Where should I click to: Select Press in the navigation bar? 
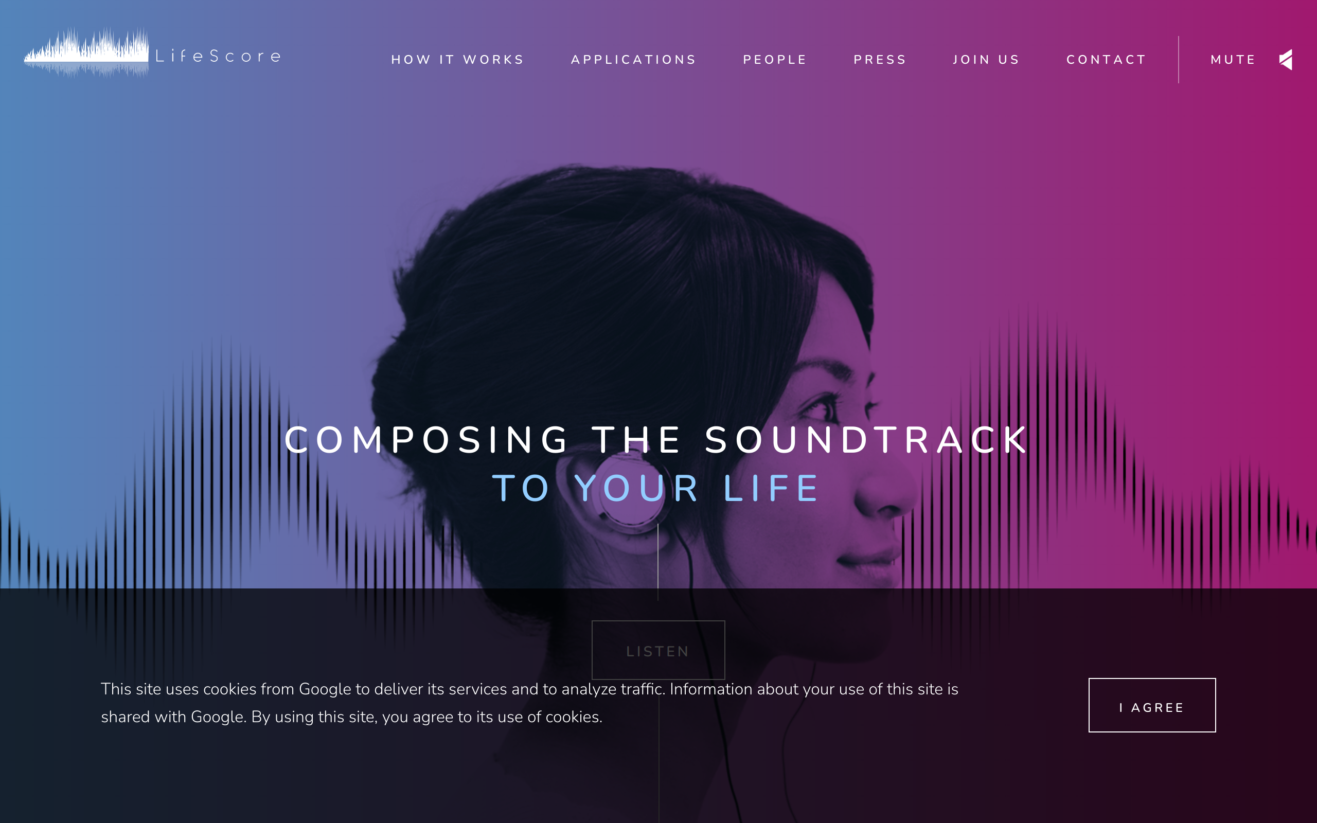879,59
